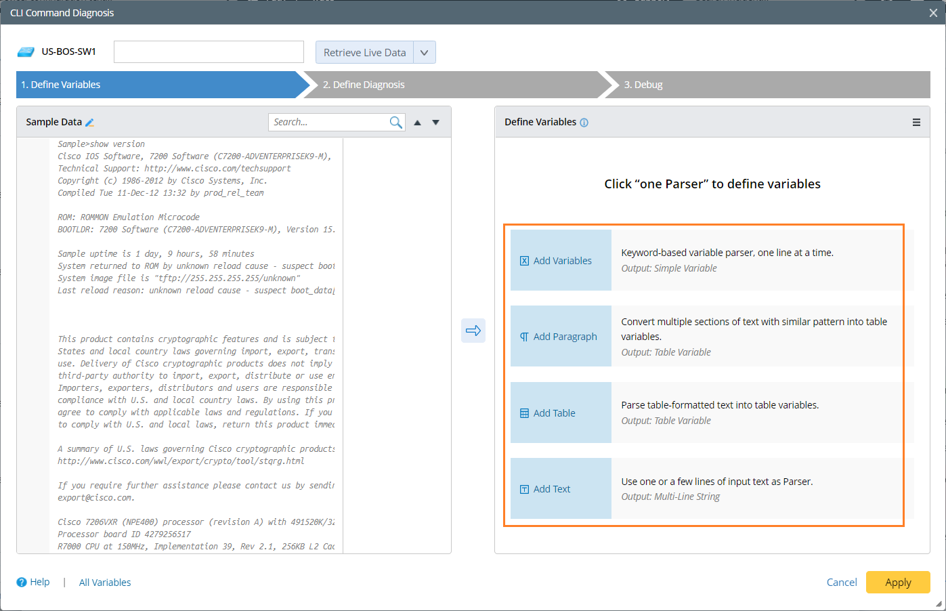Jump to previous search match arrow
This screenshot has height=611, width=946.
417,123
